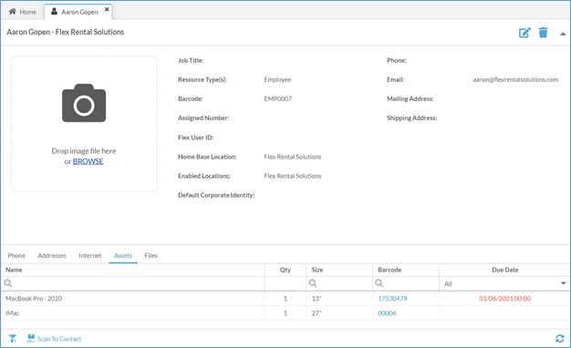Image resolution: width=571 pixels, height=348 pixels.
Task: Click the delete trash can icon
Action: click(x=543, y=33)
